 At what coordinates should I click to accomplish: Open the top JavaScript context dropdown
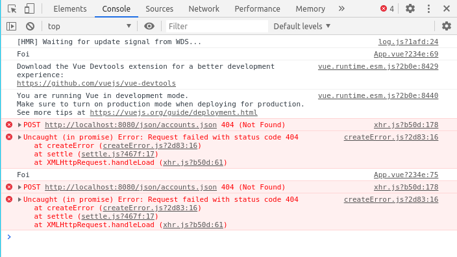[x=90, y=26]
